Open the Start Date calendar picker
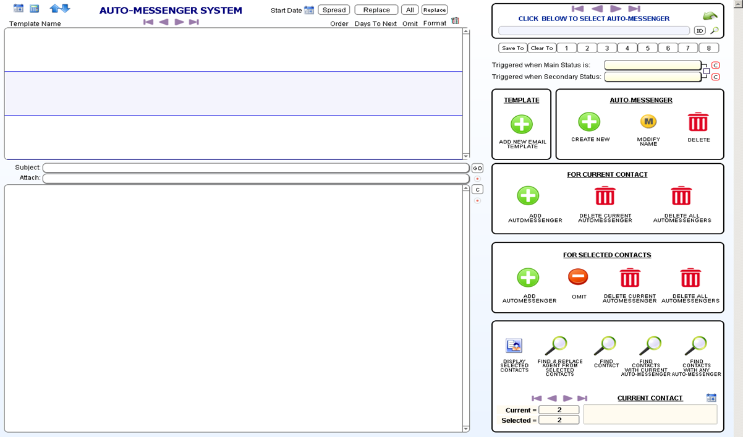The height and width of the screenshot is (437, 743). [309, 11]
